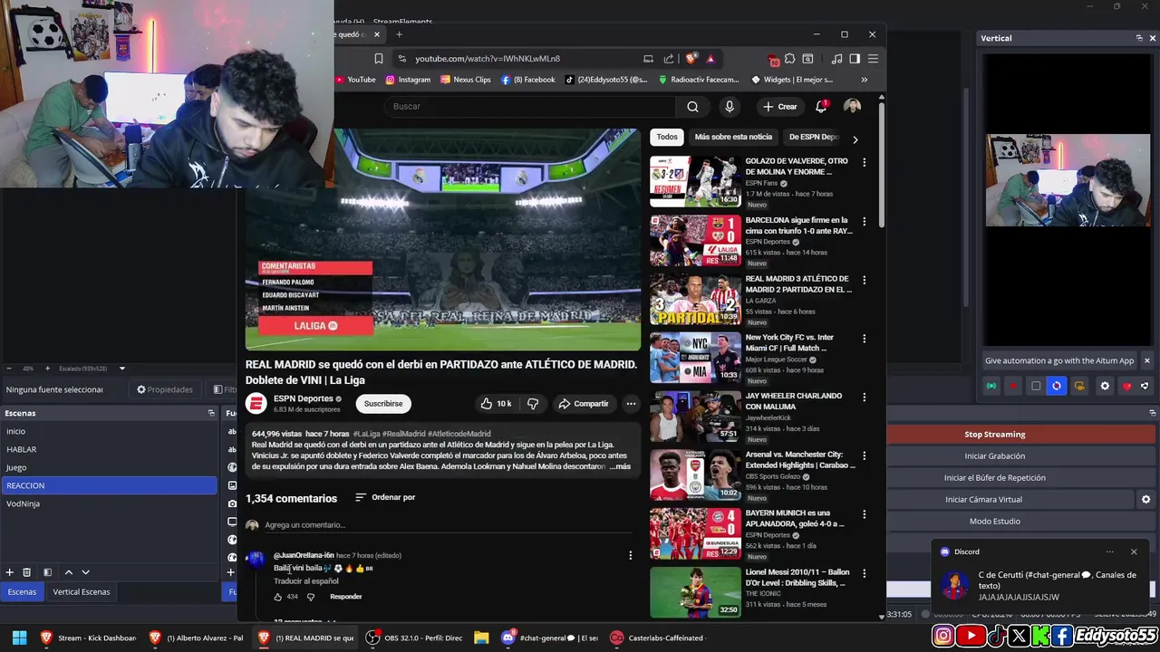Open menu for JAY WHEELER CHARLANDO video
The image size is (1160, 652).
tap(864, 397)
